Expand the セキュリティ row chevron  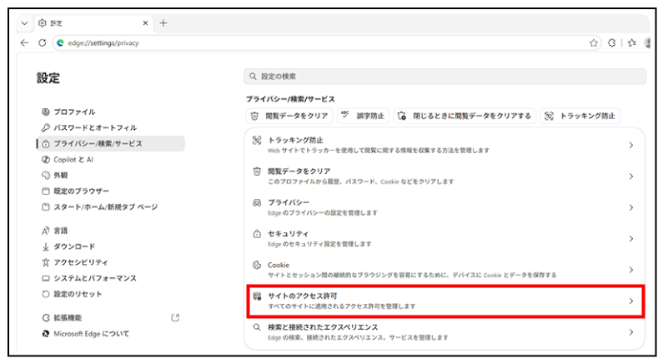point(630,239)
